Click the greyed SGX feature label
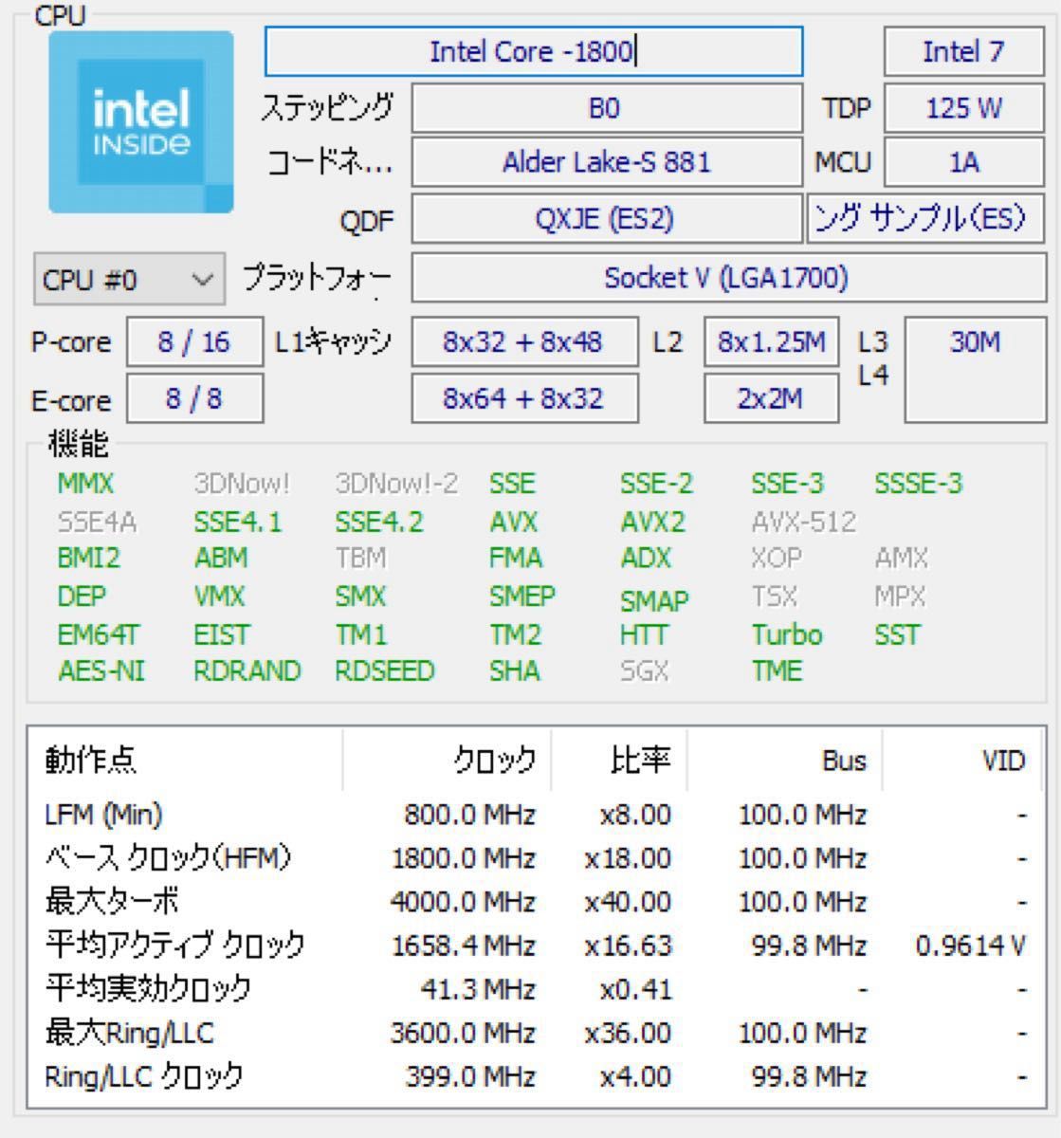1061x1138 pixels. (644, 671)
